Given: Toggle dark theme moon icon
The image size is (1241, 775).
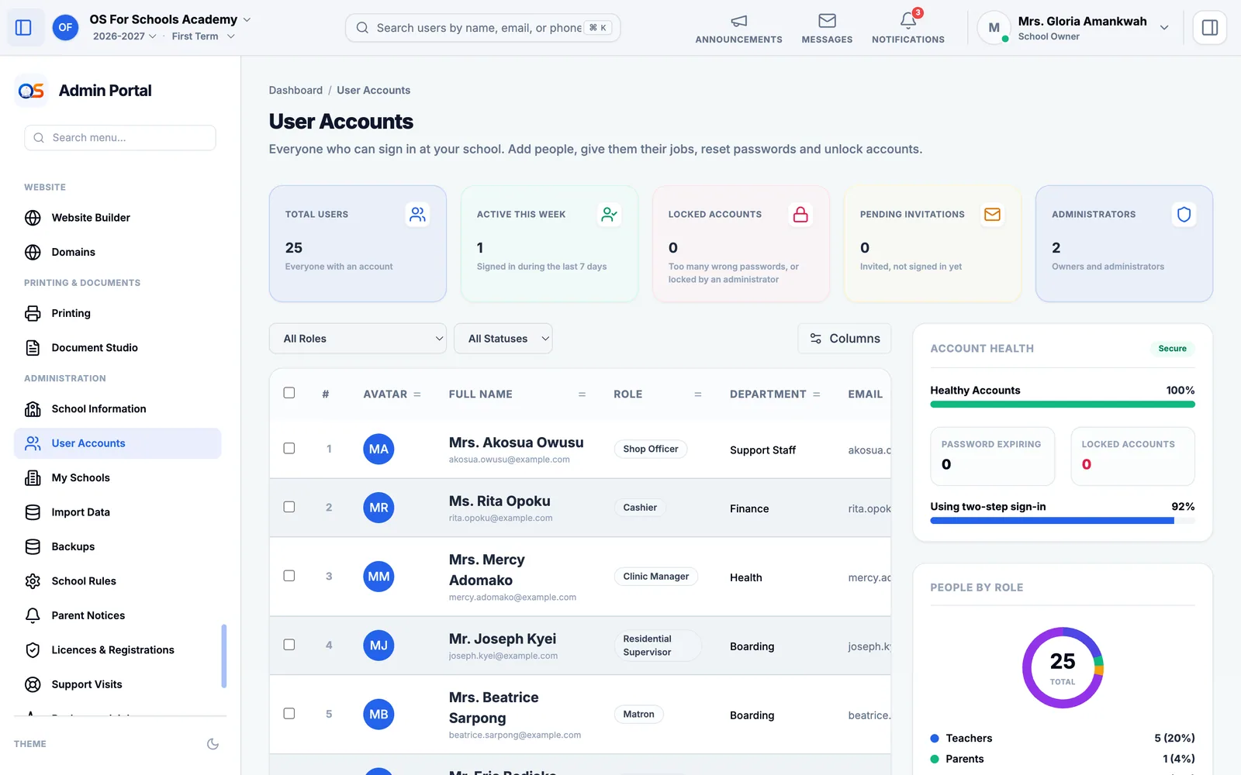Looking at the screenshot, I should 213,744.
